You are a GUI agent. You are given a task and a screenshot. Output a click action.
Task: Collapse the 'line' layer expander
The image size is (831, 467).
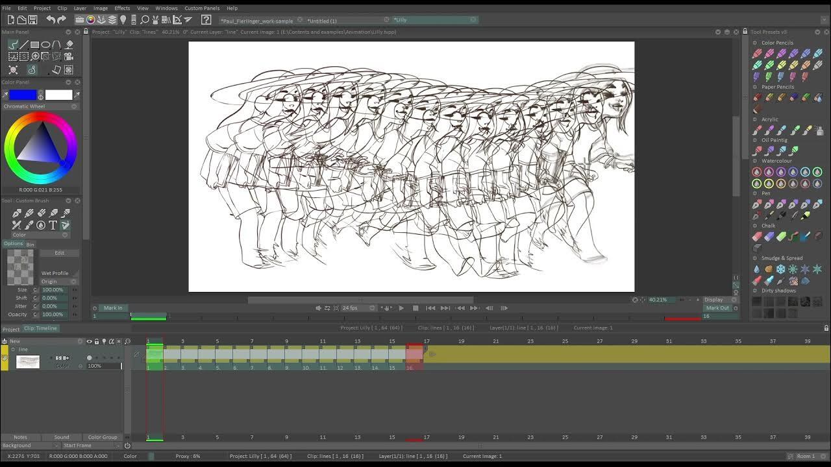tap(12, 350)
